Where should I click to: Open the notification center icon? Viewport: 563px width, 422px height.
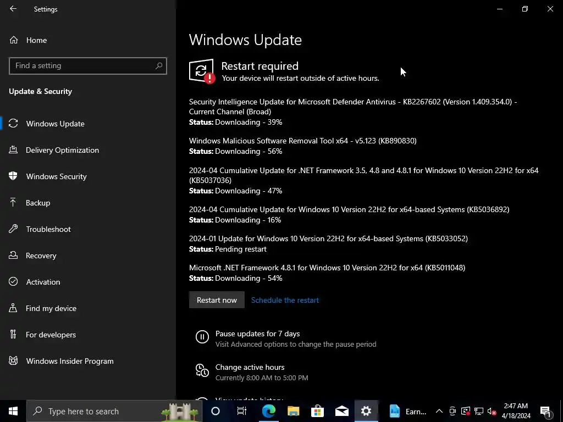pos(545,411)
